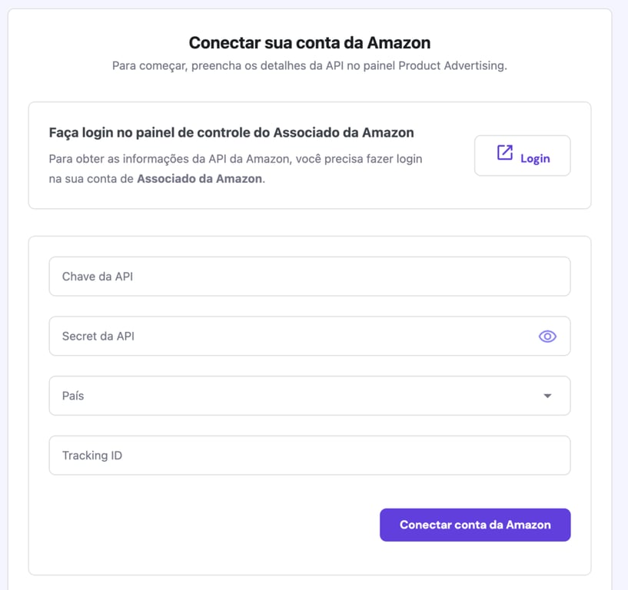Image resolution: width=628 pixels, height=590 pixels.
Task: Select the Chave da API input field
Action: pyautogui.click(x=307, y=276)
